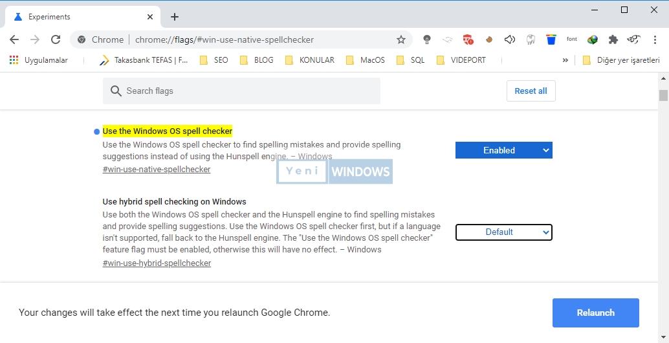Minimize the Chrome window
Image resolution: width=669 pixels, height=343 pixels.
pos(595,10)
